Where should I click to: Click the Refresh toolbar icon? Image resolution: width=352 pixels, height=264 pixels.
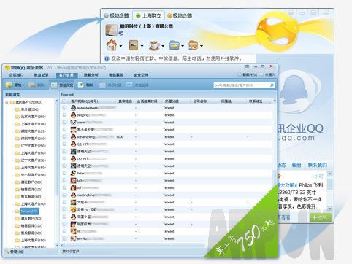coord(81,85)
